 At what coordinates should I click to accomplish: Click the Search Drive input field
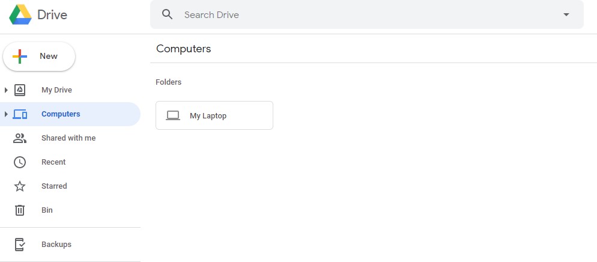pos(366,14)
